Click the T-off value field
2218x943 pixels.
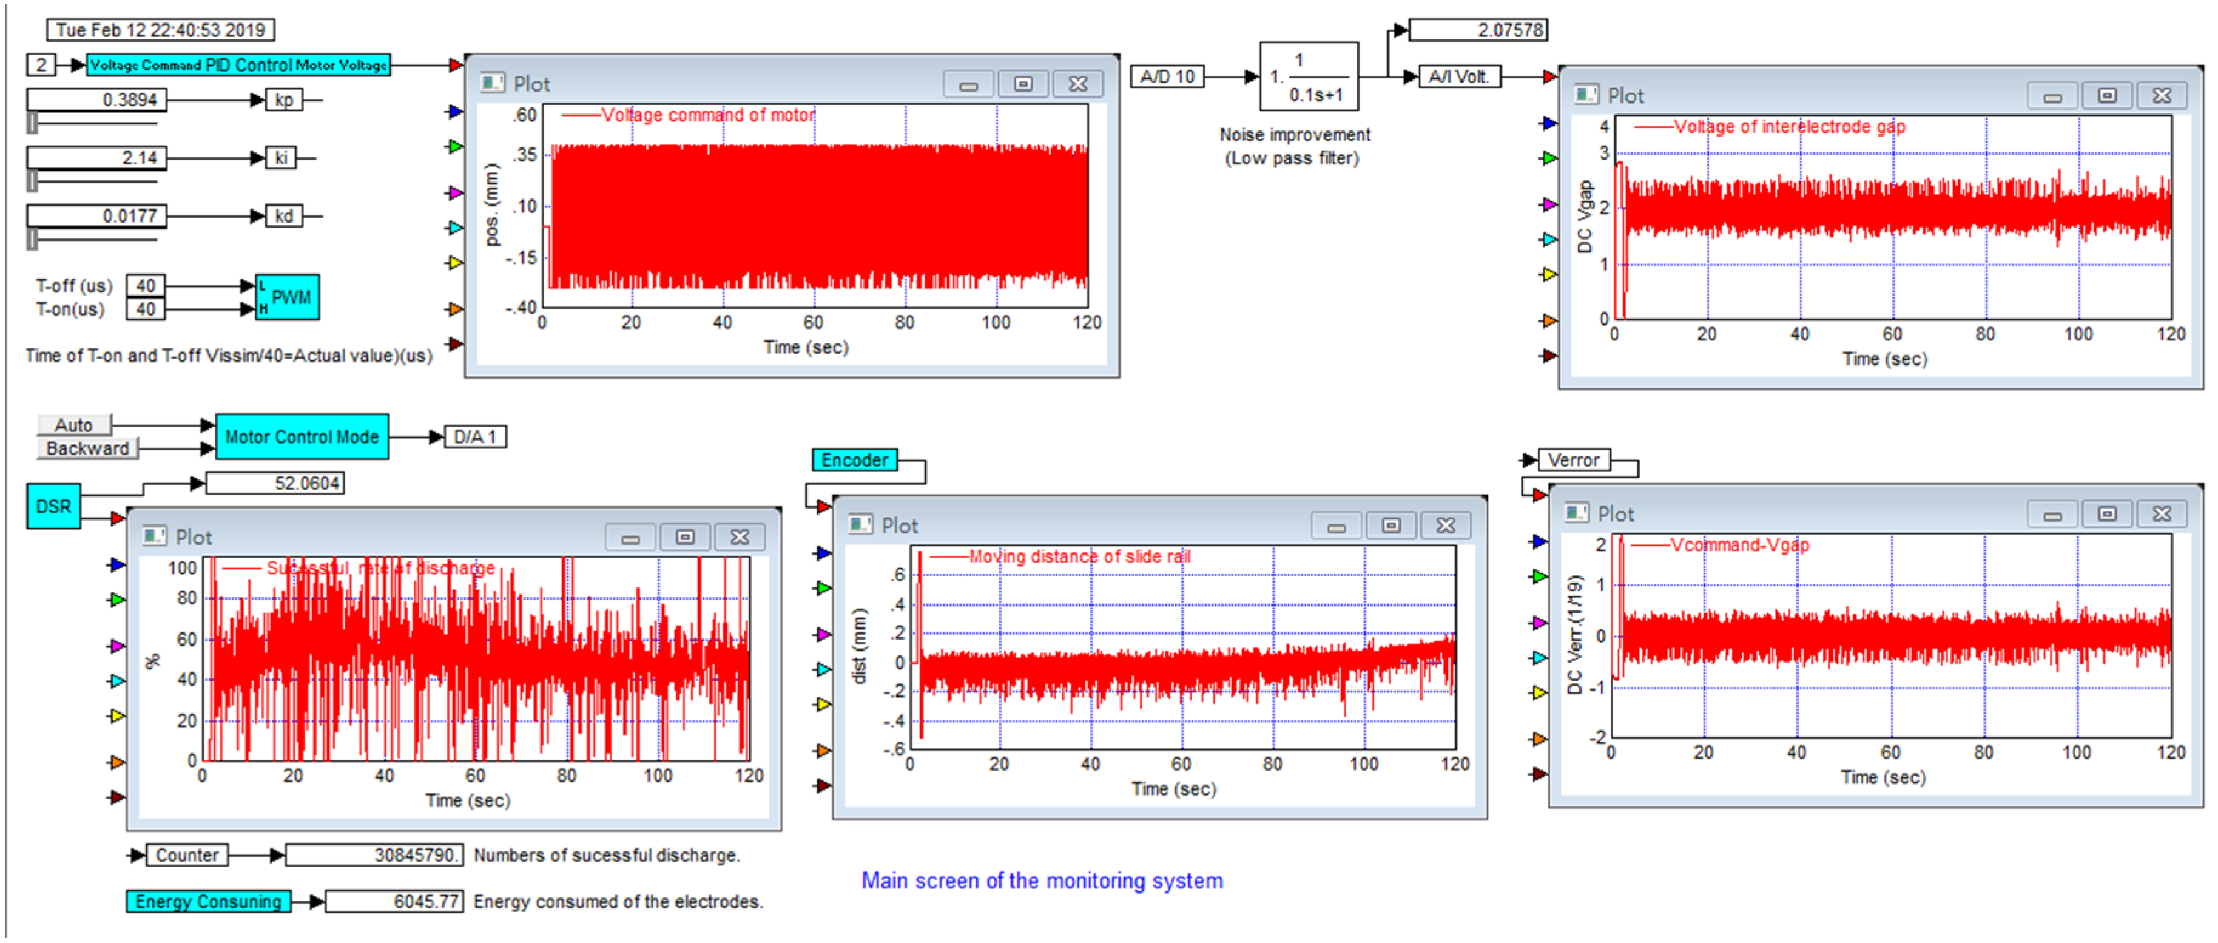click(146, 285)
